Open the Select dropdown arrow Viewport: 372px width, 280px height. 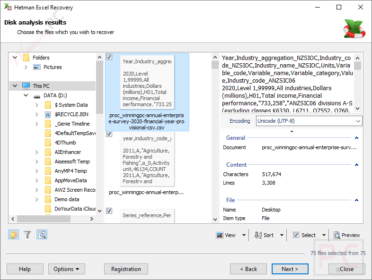[x=324, y=235]
